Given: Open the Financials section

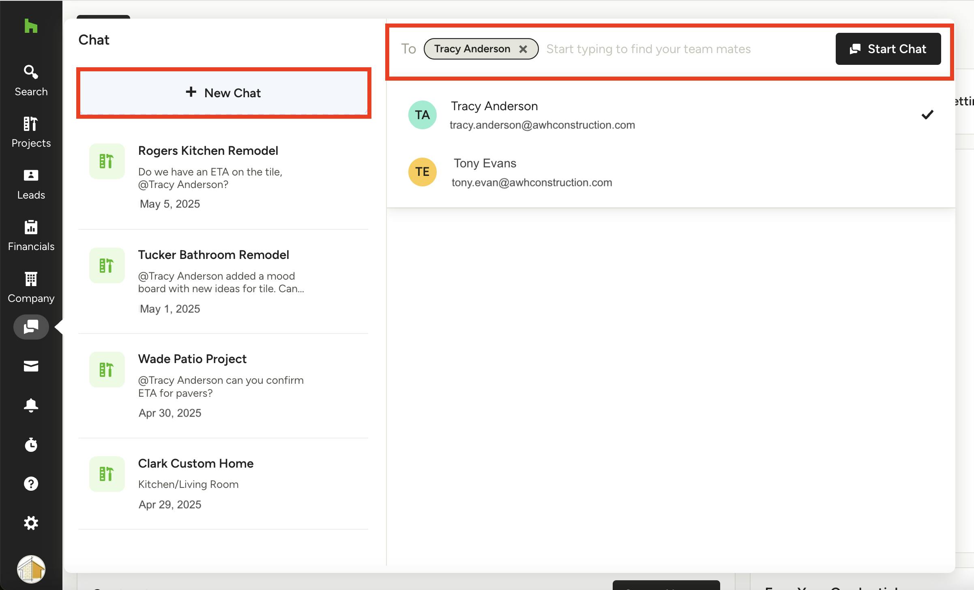Looking at the screenshot, I should [x=31, y=235].
